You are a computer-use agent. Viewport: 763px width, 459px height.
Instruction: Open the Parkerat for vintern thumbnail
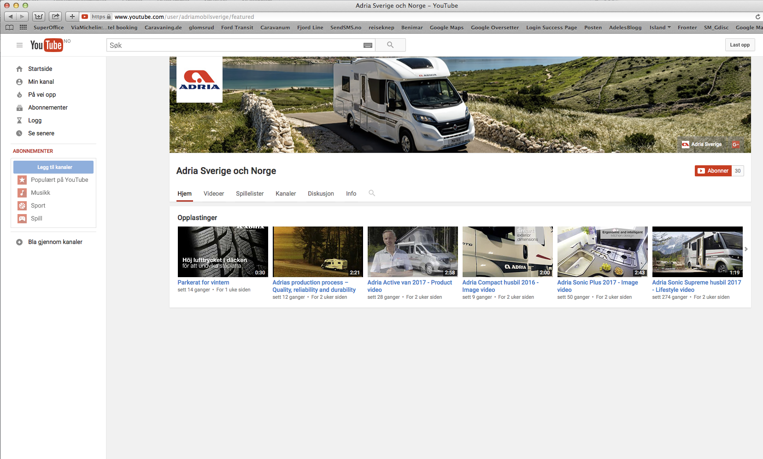coord(223,251)
